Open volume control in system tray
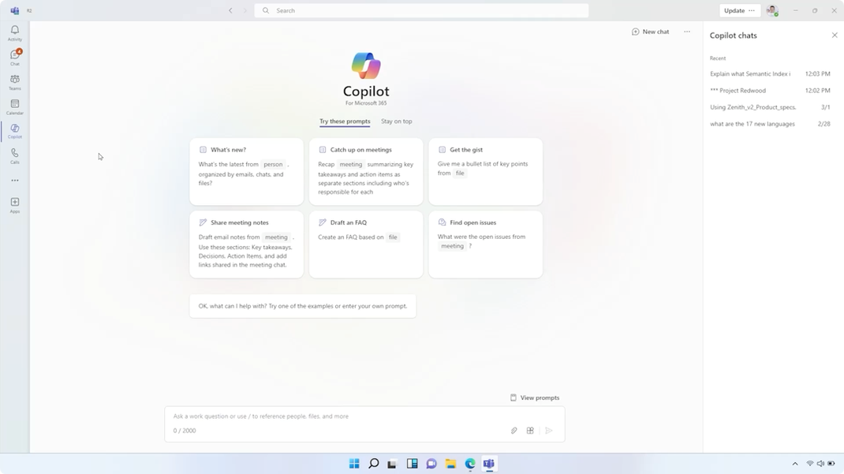Viewport: 844px width, 474px height. coord(820,464)
